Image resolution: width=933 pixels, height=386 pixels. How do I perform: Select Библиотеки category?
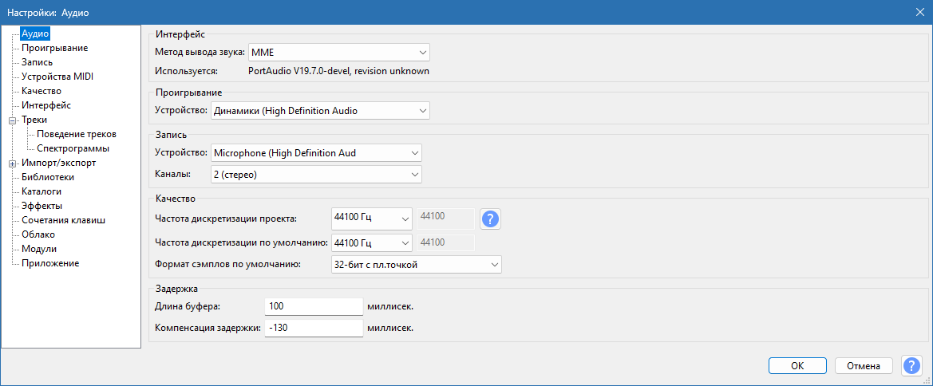click(x=48, y=176)
